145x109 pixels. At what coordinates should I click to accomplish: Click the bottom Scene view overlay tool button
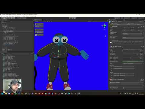point(39,35)
